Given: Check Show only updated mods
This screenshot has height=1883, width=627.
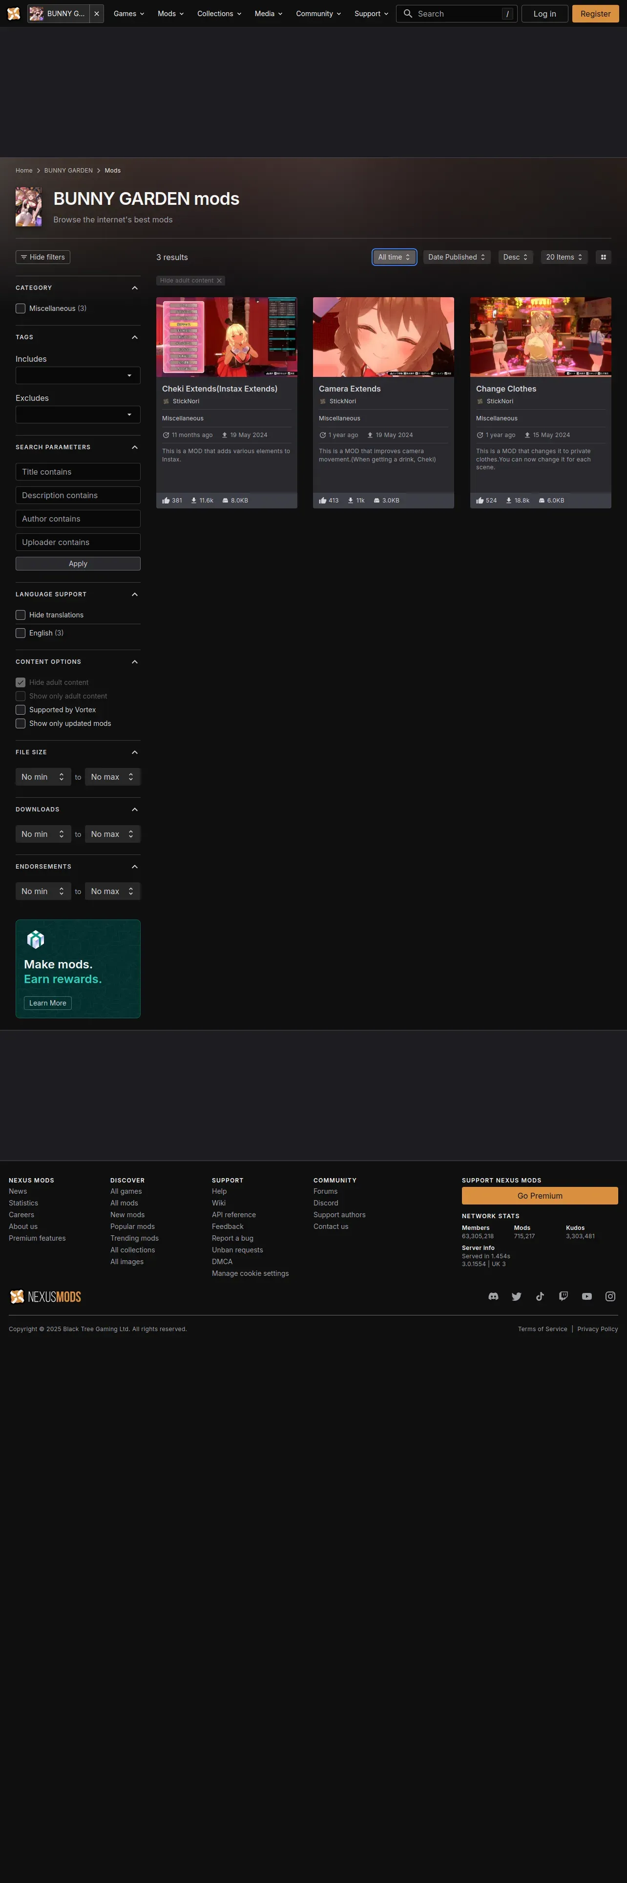Looking at the screenshot, I should coord(21,723).
